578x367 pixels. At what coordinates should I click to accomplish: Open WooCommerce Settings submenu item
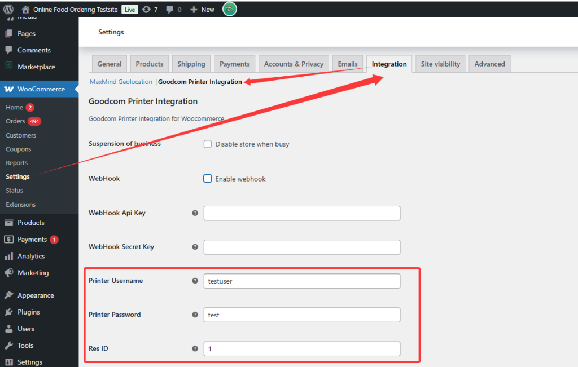point(17,176)
